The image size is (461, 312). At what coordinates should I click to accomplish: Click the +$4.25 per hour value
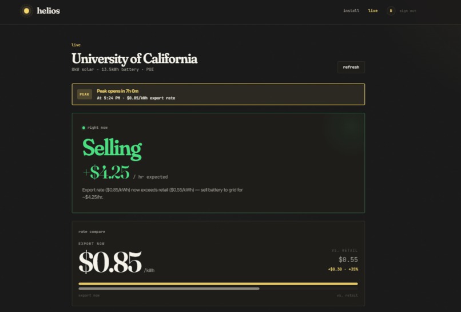point(106,172)
